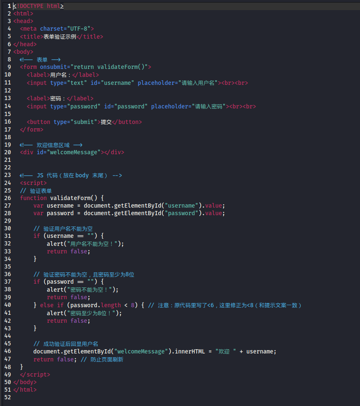Click the string "欢迎 " on line 46

pos(226,352)
